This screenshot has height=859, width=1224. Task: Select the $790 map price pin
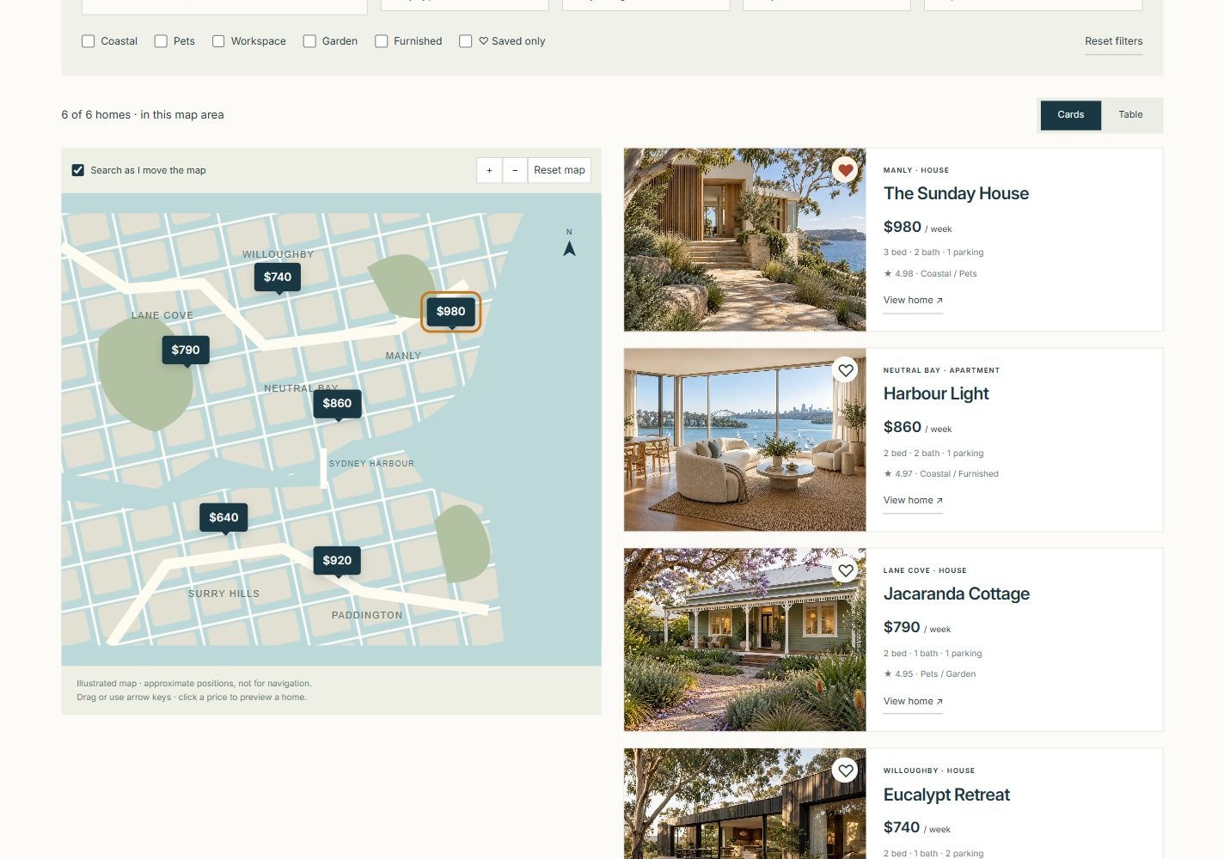186,350
